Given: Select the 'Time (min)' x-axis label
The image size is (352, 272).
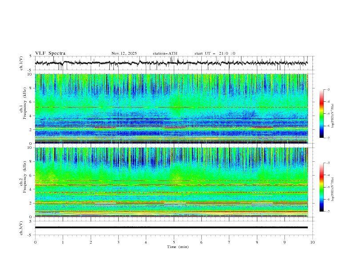Looking at the screenshot, I should (178, 247).
